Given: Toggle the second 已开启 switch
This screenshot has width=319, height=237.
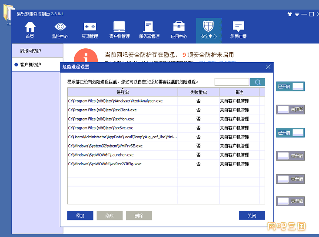Looking at the screenshot, I should 290,133.
